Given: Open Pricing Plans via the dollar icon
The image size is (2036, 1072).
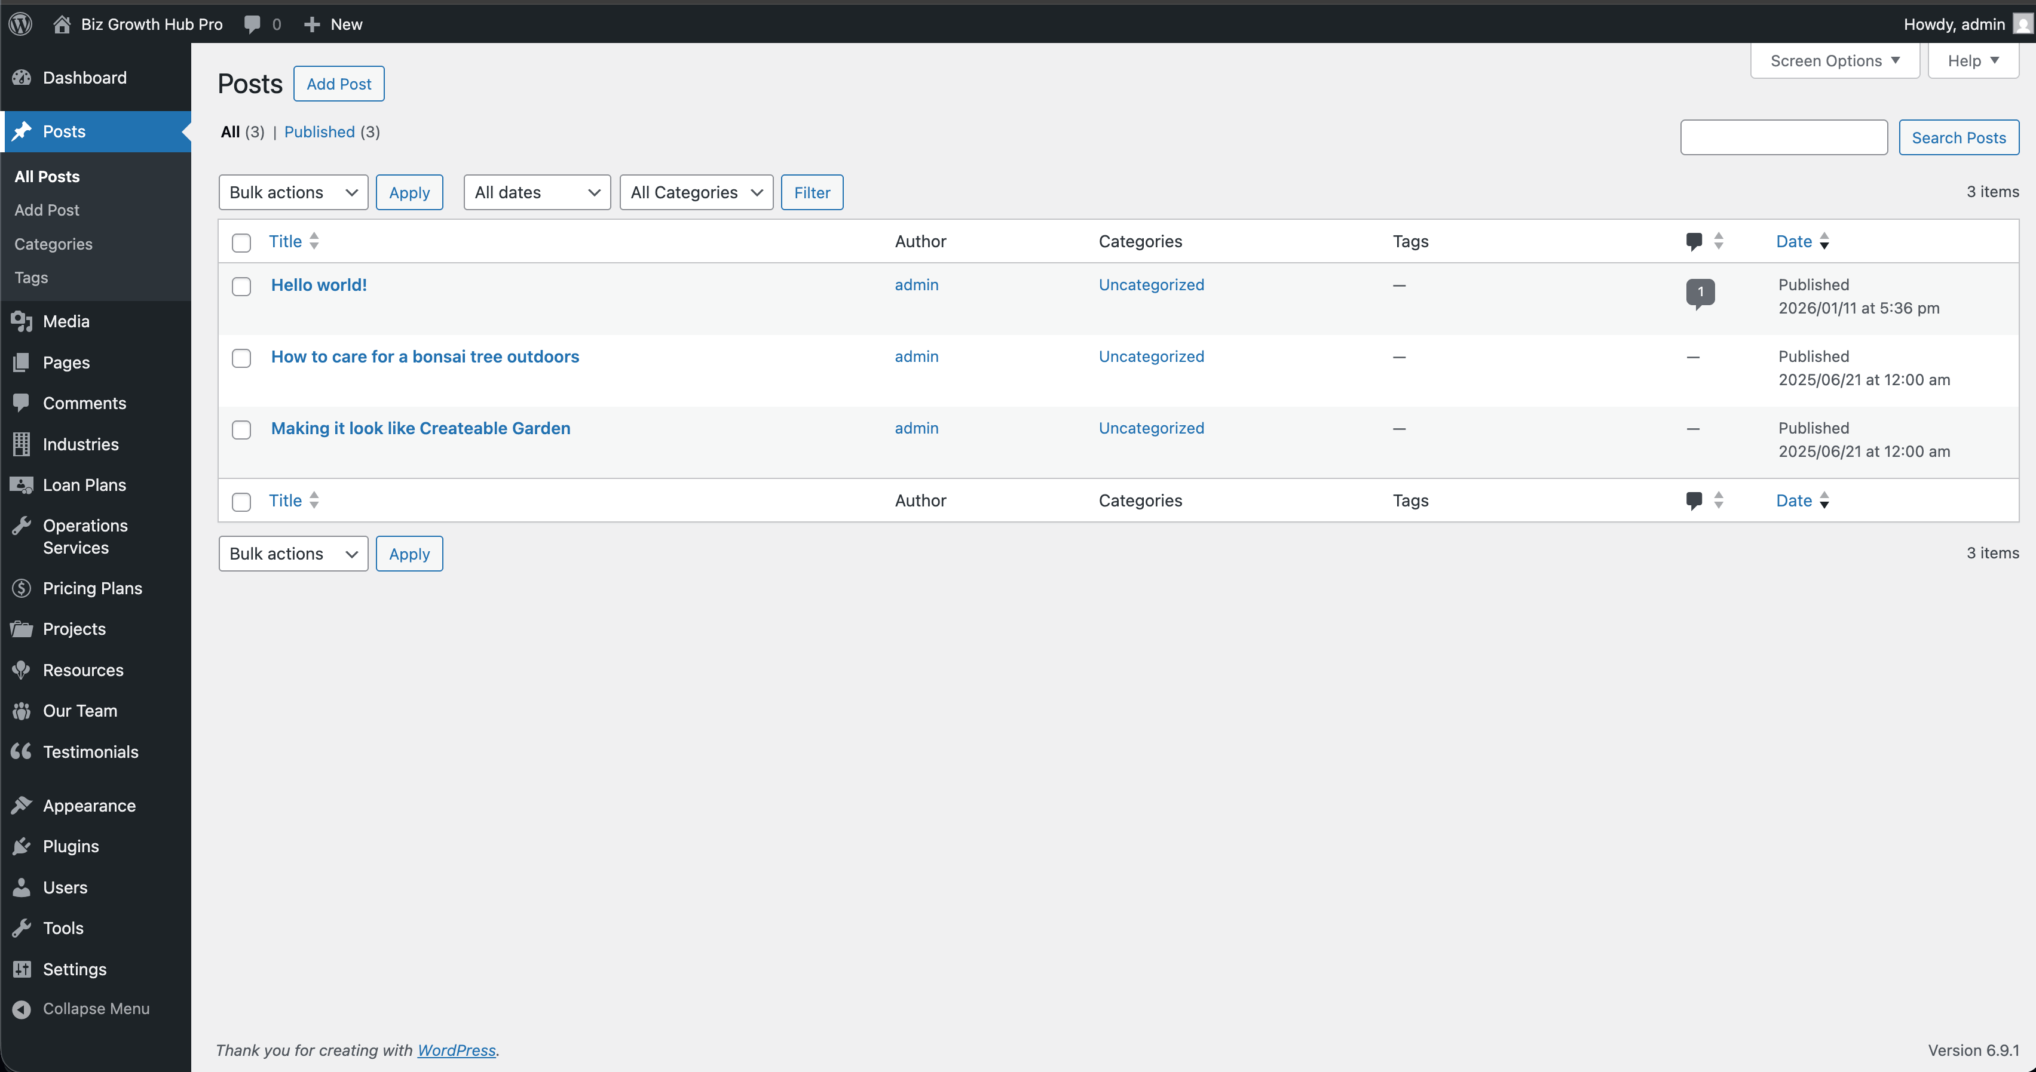Looking at the screenshot, I should tap(22, 588).
